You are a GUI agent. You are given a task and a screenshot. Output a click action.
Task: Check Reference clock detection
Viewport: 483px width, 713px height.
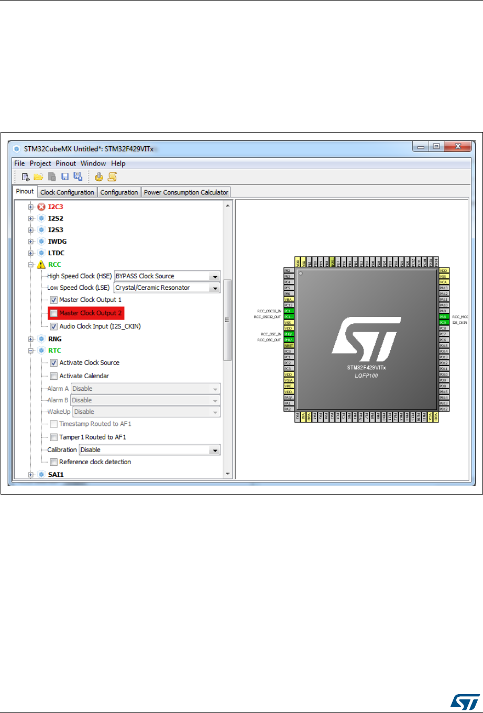[53, 462]
